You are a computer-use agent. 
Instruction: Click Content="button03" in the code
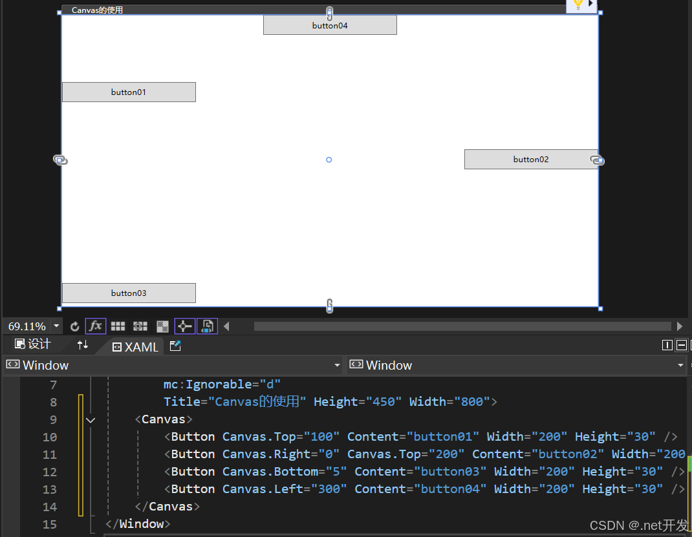420,471
